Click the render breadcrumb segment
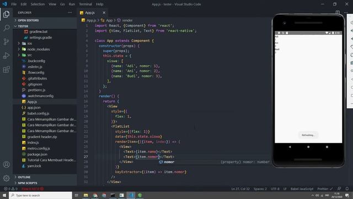The width and height of the screenshot is (353, 199). pos(127,20)
